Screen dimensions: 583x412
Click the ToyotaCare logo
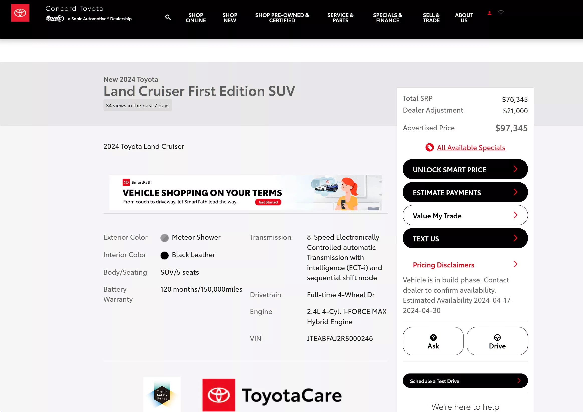[272, 395]
